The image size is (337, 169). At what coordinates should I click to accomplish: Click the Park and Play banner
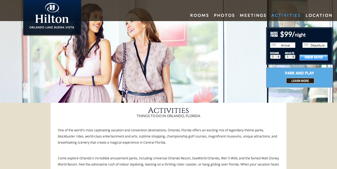(300, 77)
